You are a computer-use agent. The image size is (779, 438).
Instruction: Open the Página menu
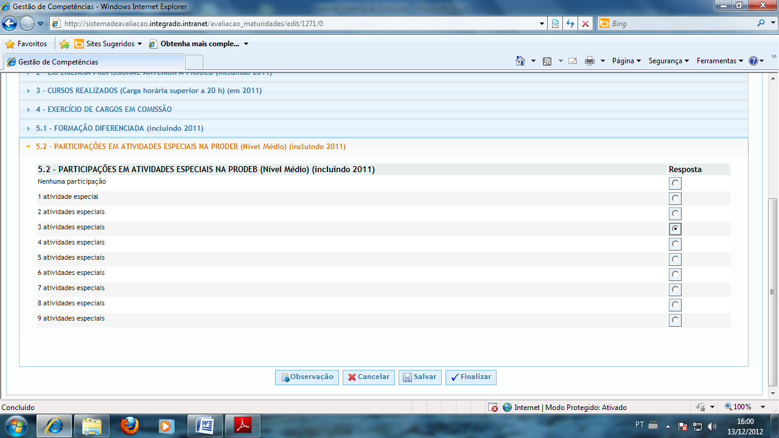click(x=626, y=61)
